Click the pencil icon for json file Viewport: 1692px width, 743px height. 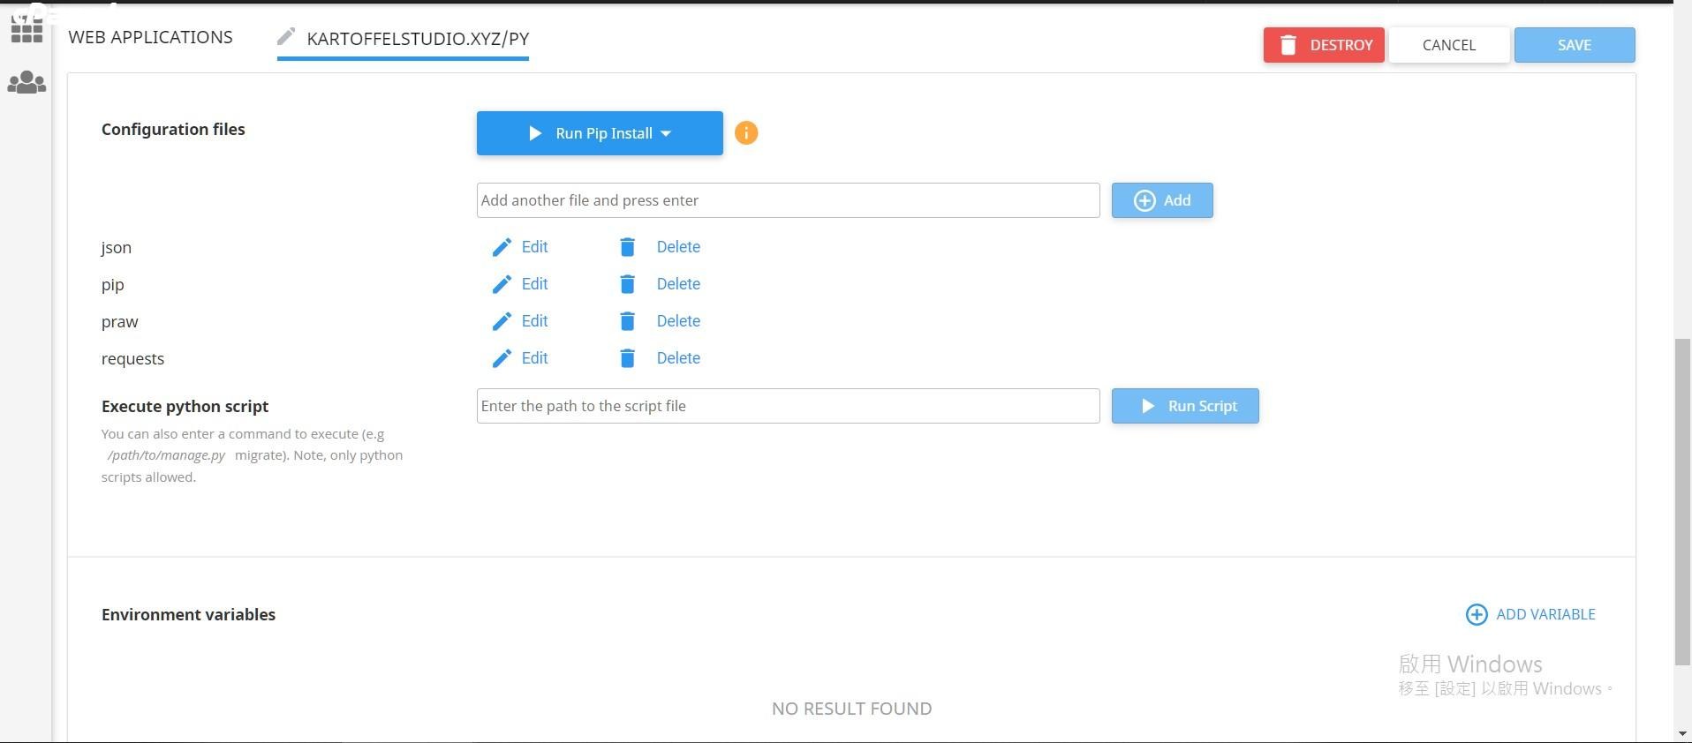502,247
